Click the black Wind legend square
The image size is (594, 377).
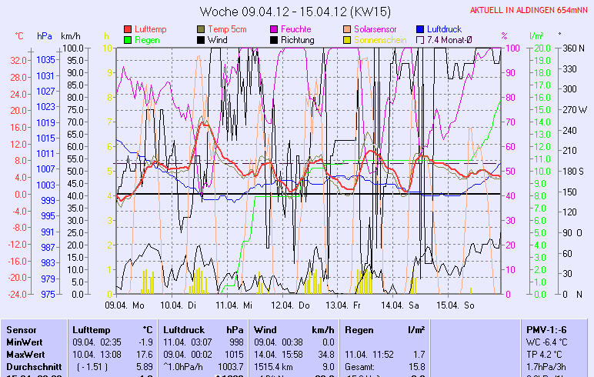tap(202, 40)
